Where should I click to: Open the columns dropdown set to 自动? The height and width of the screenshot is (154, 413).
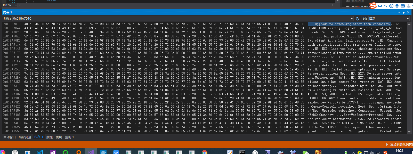coord(389,19)
